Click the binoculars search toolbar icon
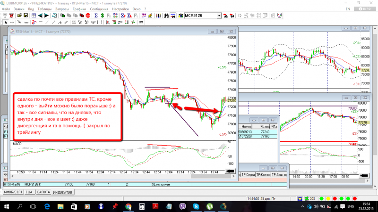The width and height of the screenshot is (378, 212). coord(166,16)
